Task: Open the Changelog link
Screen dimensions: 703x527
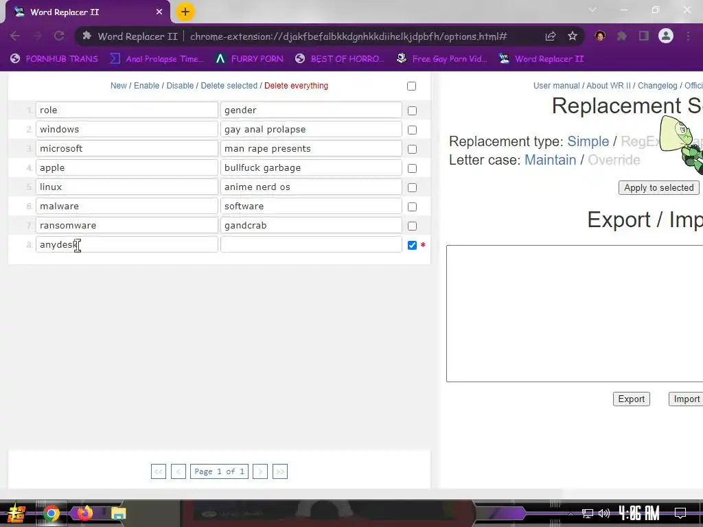Action: (657, 86)
